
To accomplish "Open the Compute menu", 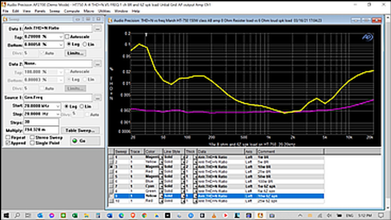I will pos(72,11).
